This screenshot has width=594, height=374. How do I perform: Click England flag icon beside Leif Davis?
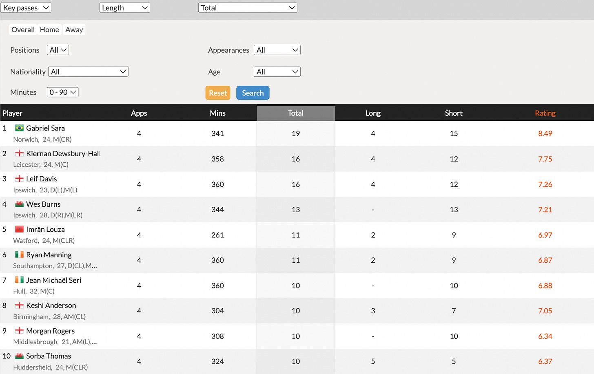coord(19,179)
